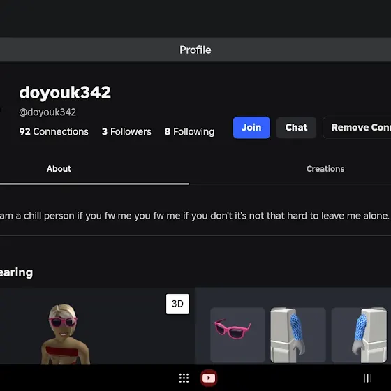Switch to the Creations tab

(x=325, y=169)
